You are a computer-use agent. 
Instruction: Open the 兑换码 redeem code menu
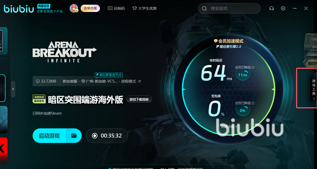coord(116,8)
